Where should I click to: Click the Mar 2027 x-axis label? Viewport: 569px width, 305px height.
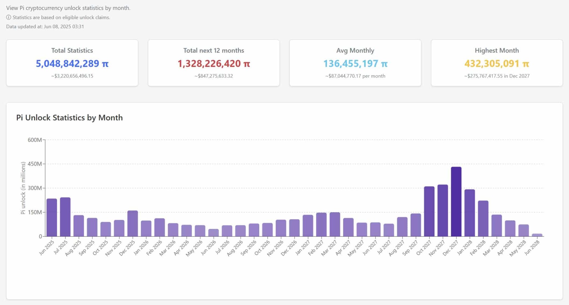(x=330, y=248)
